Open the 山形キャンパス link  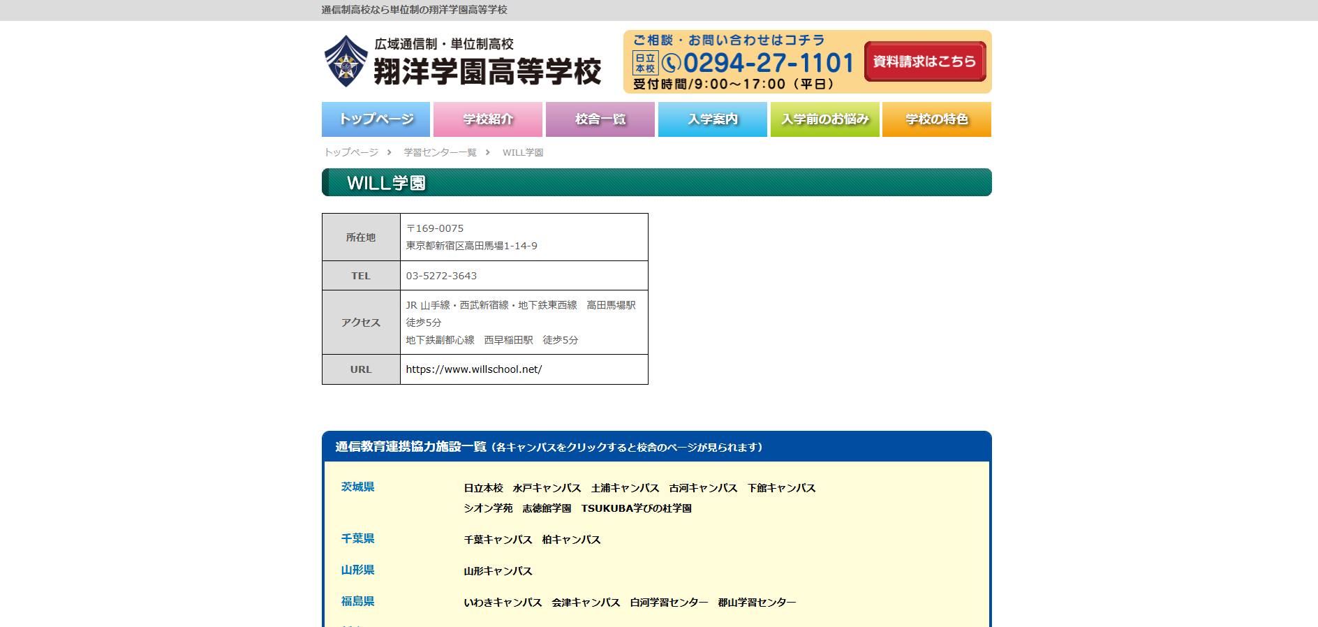coord(498,571)
